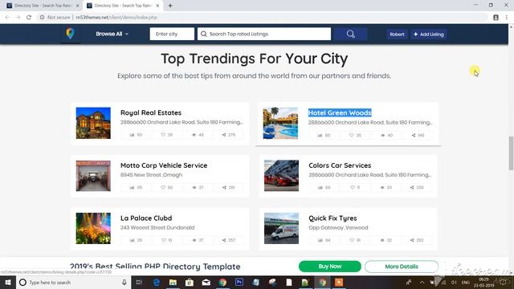Click the share icon on Motto Corp Vehicle Service
Image resolution: width=514 pixels, height=289 pixels.
pos(224,187)
